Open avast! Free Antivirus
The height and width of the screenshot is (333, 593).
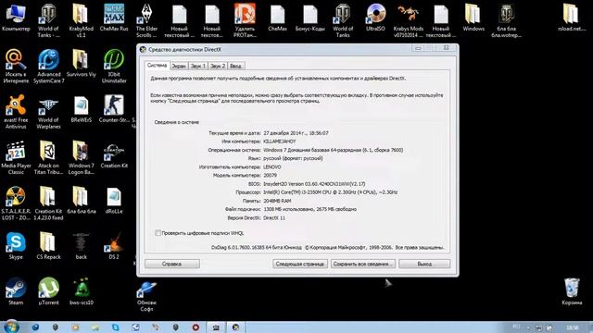(x=16, y=112)
